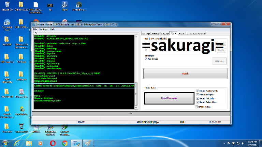This screenshot has width=262, height=147.
Task: Open the ONE-TOUCH folder
Action: [21, 24]
